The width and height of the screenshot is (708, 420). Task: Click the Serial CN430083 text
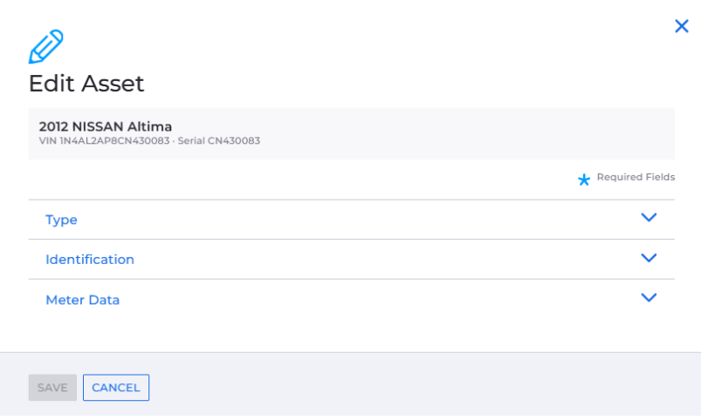click(219, 140)
